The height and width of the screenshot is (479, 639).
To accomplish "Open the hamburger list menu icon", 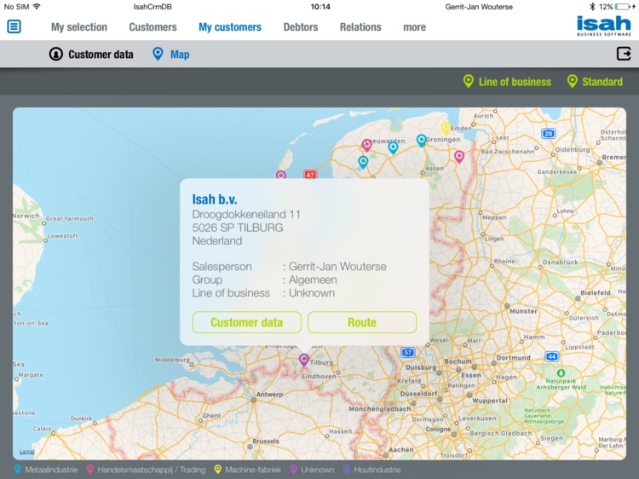I will (x=14, y=27).
